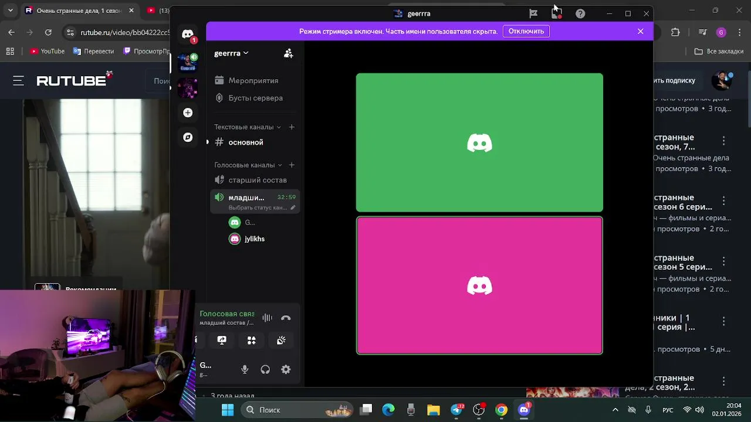The image size is (751, 422).
Task: Mute the Discord microphone
Action: pos(245,369)
